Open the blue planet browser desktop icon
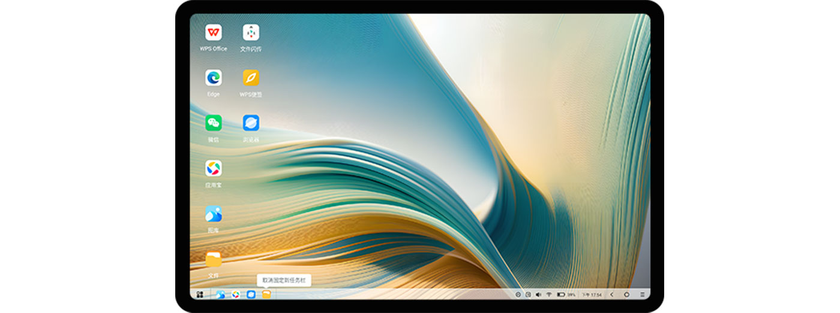840x313 pixels. pyautogui.click(x=251, y=123)
